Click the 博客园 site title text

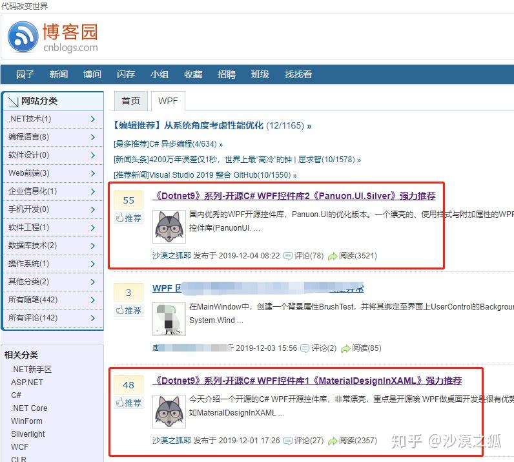tap(70, 32)
